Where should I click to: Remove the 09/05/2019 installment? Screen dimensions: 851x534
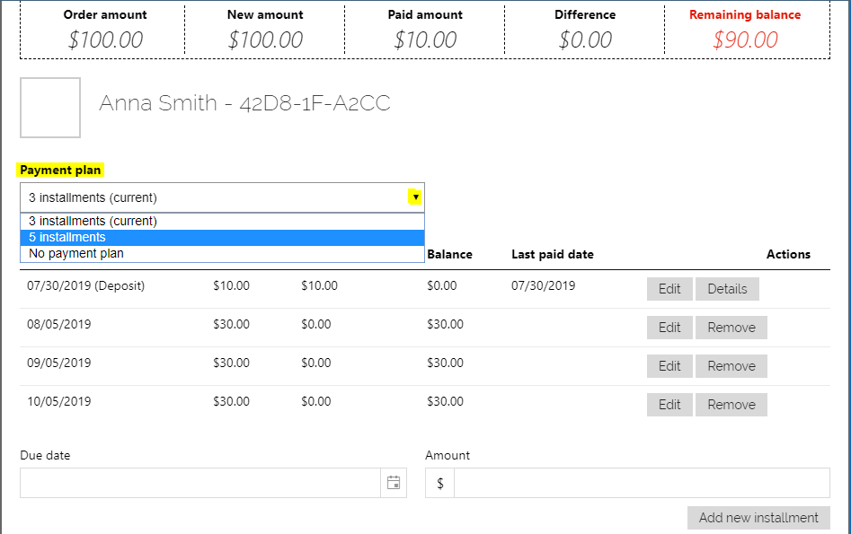[731, 366]
